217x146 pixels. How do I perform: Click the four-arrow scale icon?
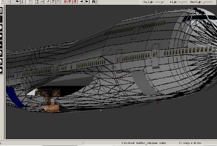[58, 2]
